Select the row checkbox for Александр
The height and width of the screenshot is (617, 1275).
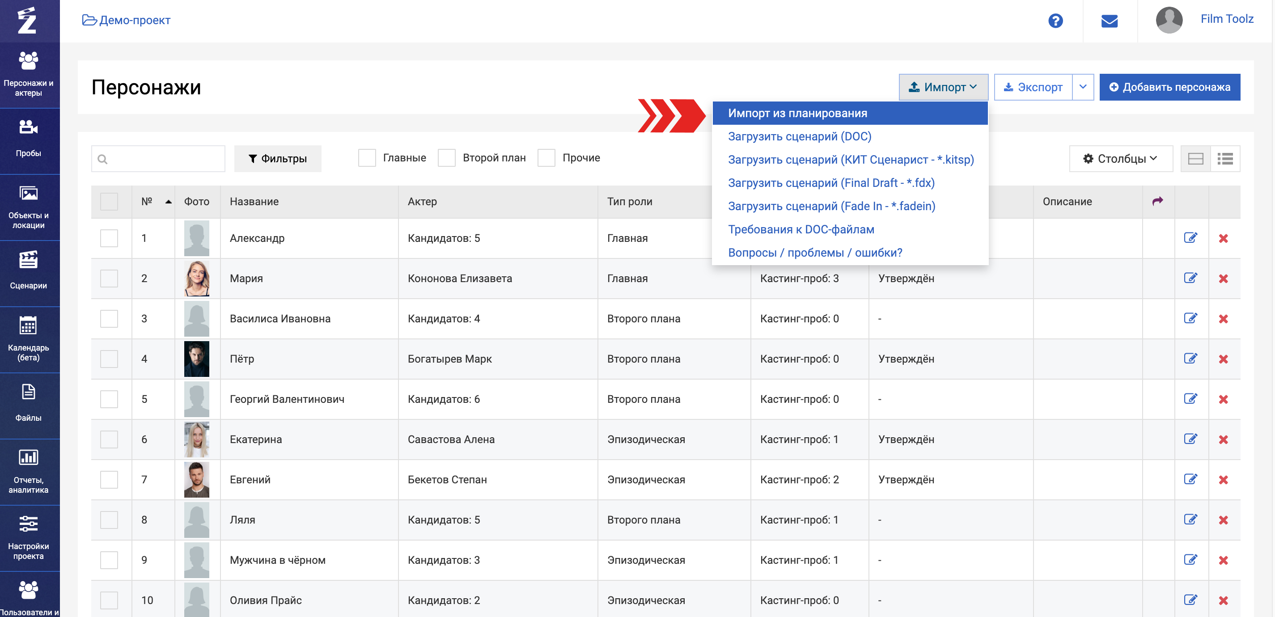[109, 238]
